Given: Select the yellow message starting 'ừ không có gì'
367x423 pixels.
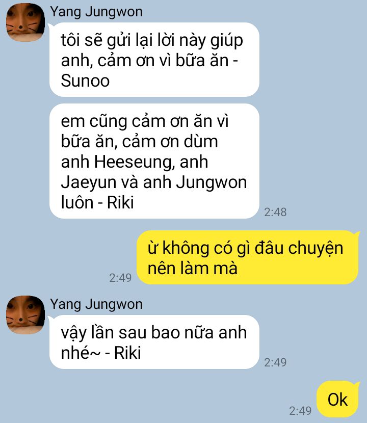Looking at the screenshot, I should pos(248,258).
